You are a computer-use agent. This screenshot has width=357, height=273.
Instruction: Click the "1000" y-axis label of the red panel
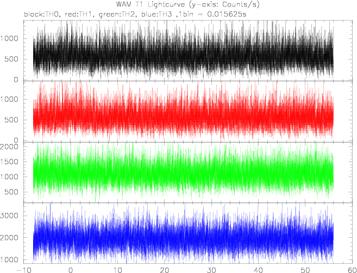(9, 99)
